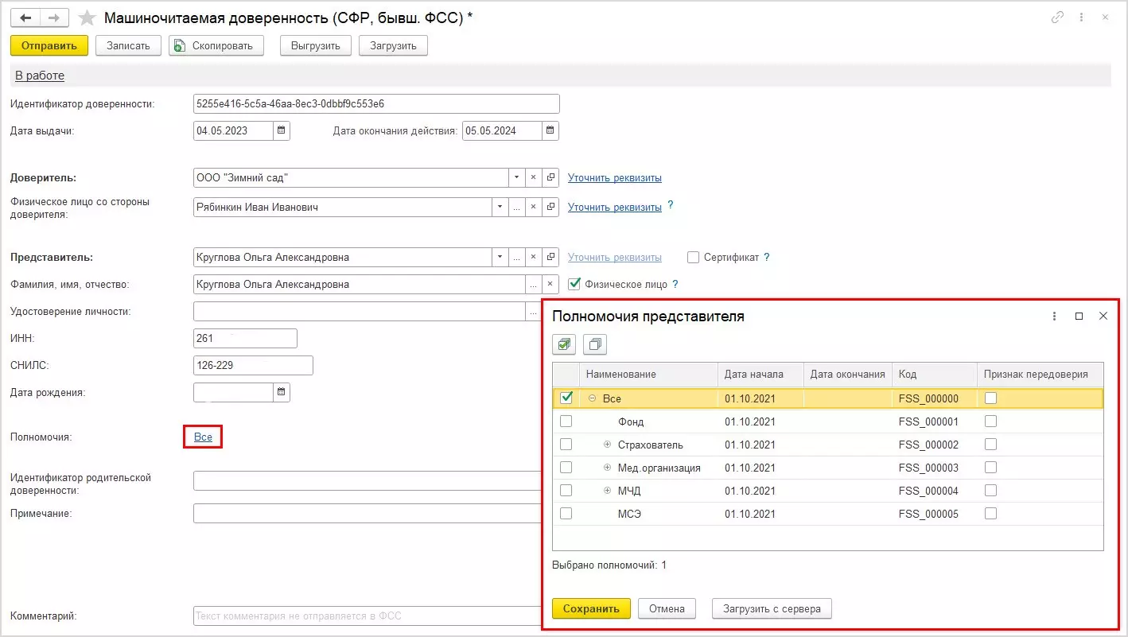Image resolution: width=1128 pixels, height=637 pixels.
Task: Open calendar for Дата выдачи field
Action: [x=282, y=130]
